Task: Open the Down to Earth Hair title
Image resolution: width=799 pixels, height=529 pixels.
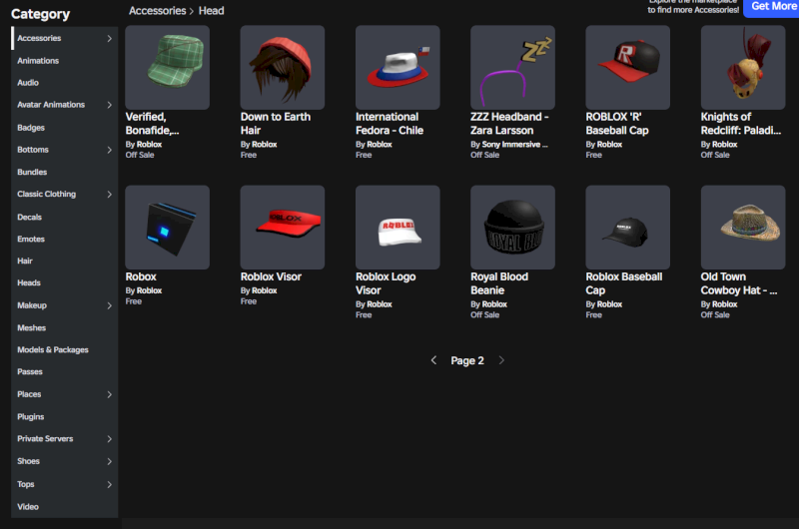Action: coord(276,124)
